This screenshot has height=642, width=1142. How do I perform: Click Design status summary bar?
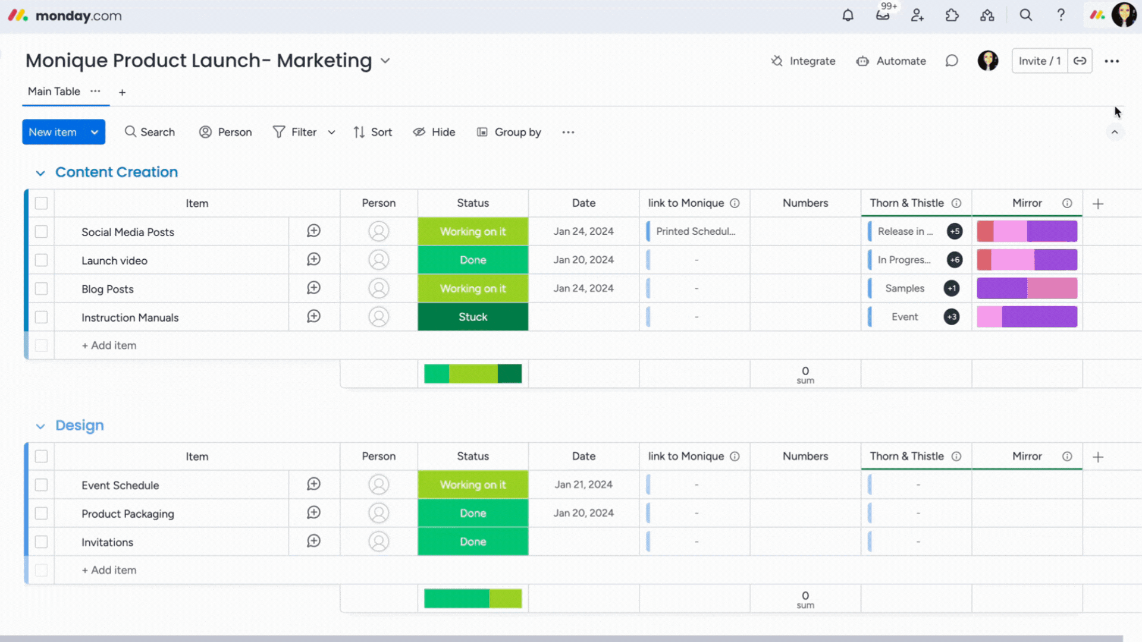click(x=473, y=599)
